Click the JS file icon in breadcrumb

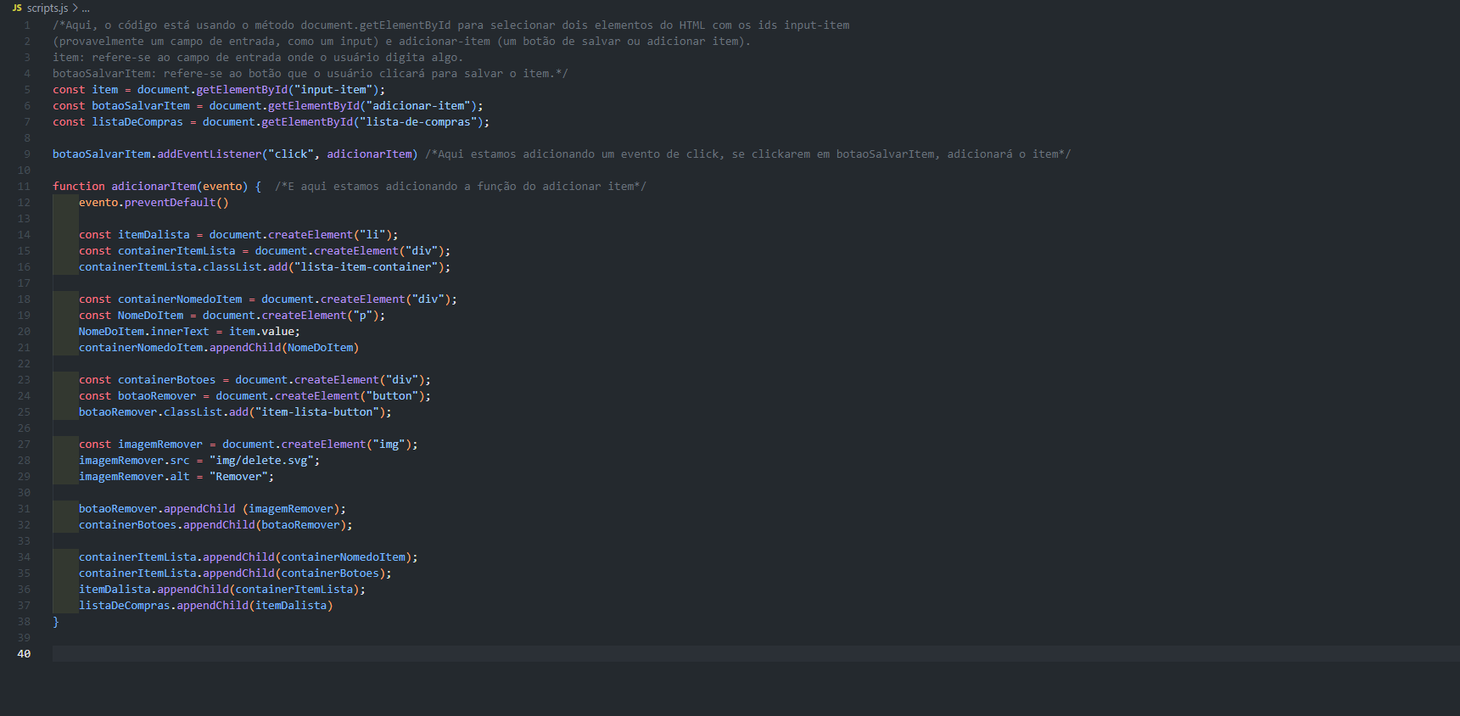coord(17,8)
